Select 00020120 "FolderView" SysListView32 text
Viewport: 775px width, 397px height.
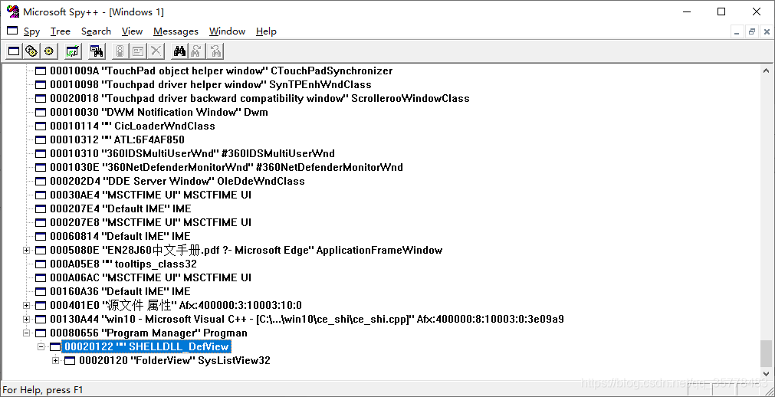175,361
